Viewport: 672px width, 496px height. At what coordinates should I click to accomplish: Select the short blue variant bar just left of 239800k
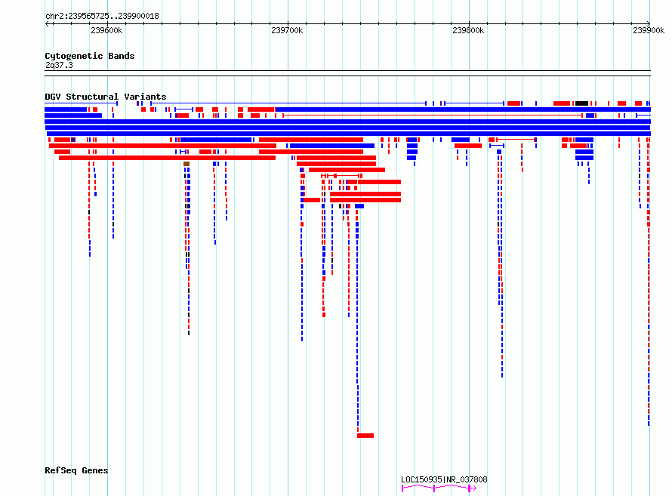click(461, 140)
